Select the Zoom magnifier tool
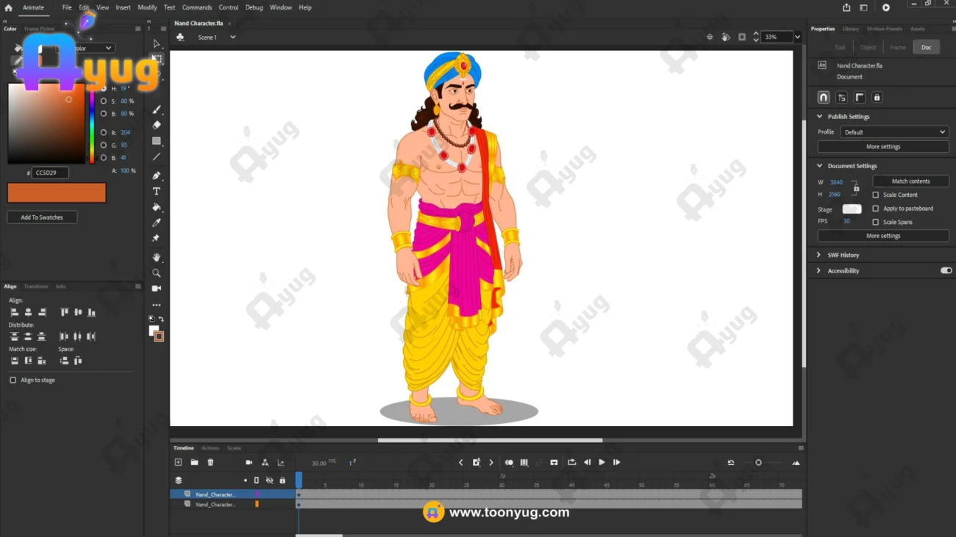956x537 pixels. [157, 273]
